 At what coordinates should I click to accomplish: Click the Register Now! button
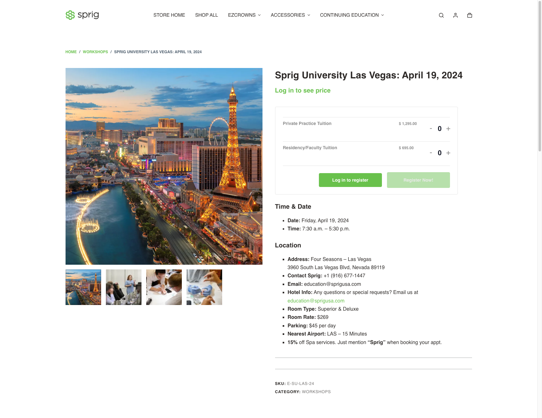(x=418, y=180)
